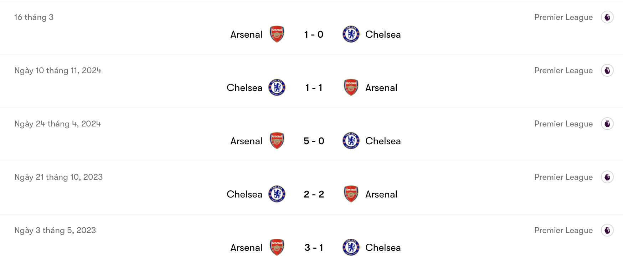Screen dimensions: 623x265
Task: Select the Chelsea badge beside the 1-1 score
Action: [276, 88]
